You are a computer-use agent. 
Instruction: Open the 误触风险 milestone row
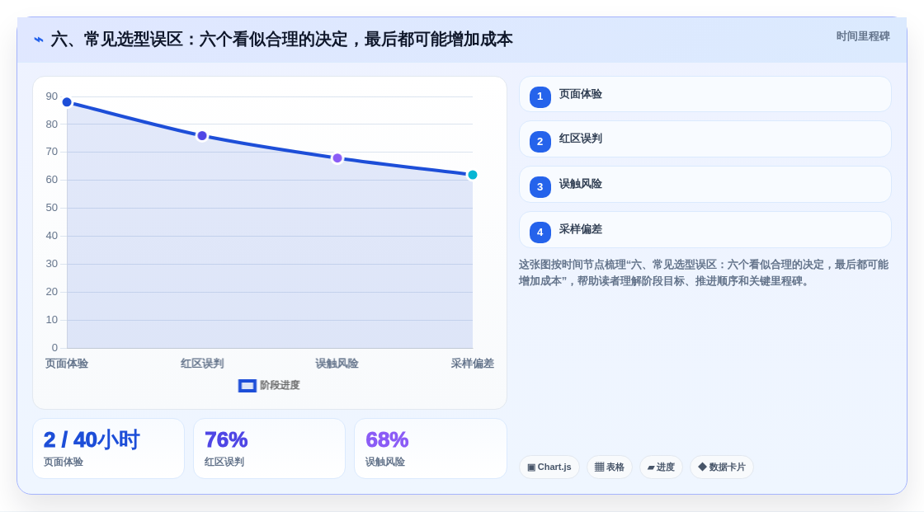[x=705, y=185]
